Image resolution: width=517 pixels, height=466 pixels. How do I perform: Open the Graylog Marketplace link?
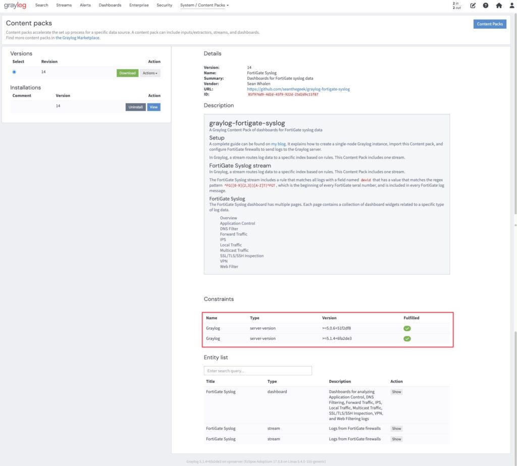77,38
